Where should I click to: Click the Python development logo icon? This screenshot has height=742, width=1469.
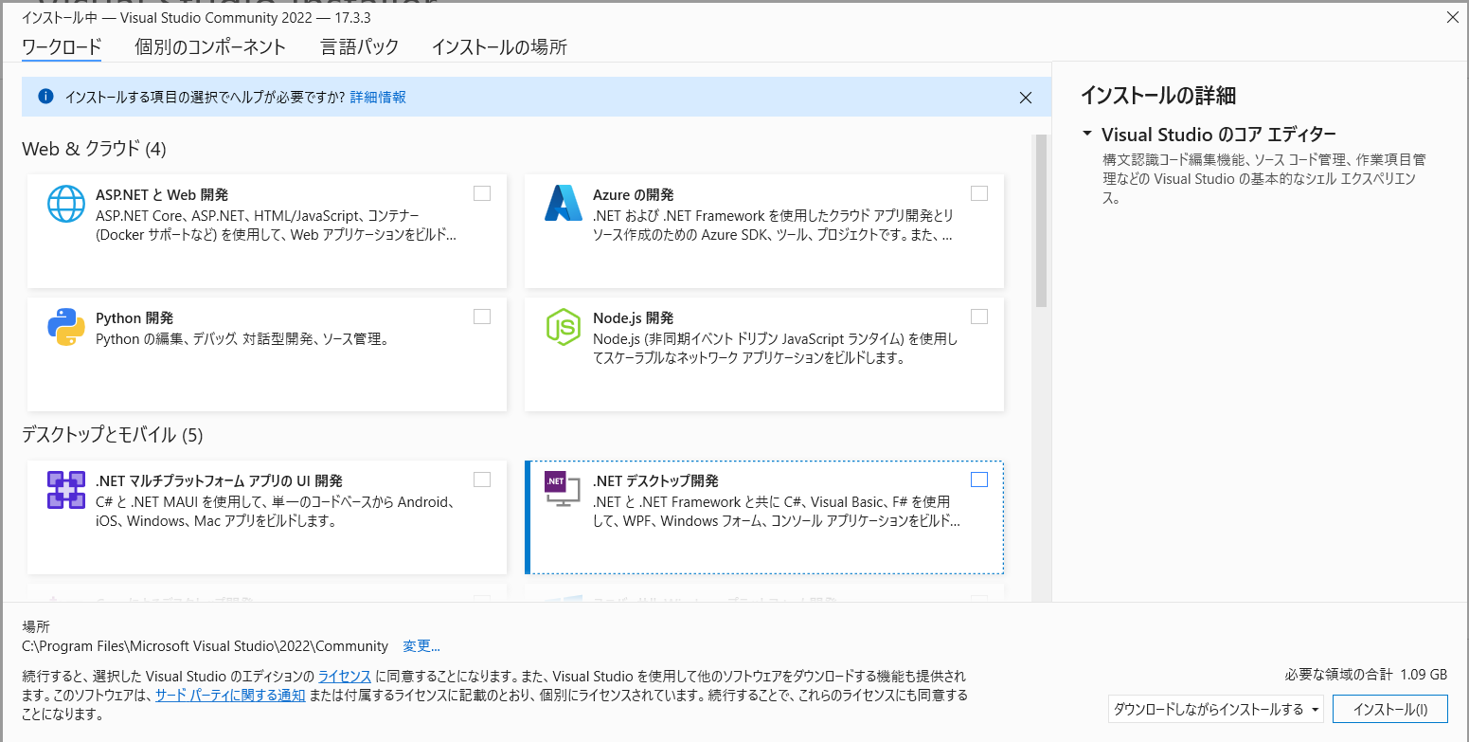[66, 327]
